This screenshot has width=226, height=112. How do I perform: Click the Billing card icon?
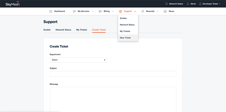[x=100, y=11]
